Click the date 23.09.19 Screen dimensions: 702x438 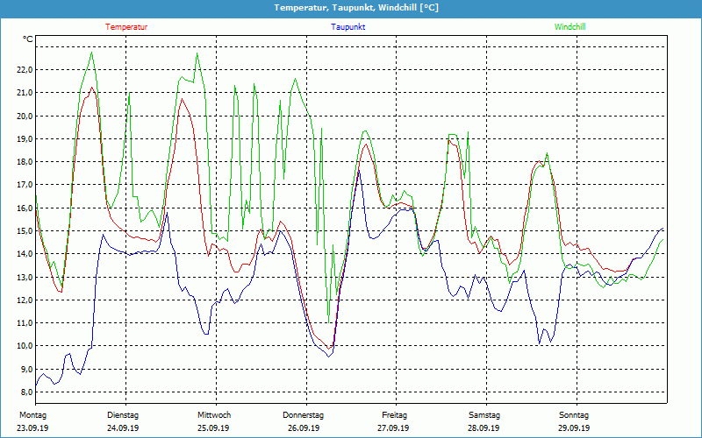[x=32, y=428]
